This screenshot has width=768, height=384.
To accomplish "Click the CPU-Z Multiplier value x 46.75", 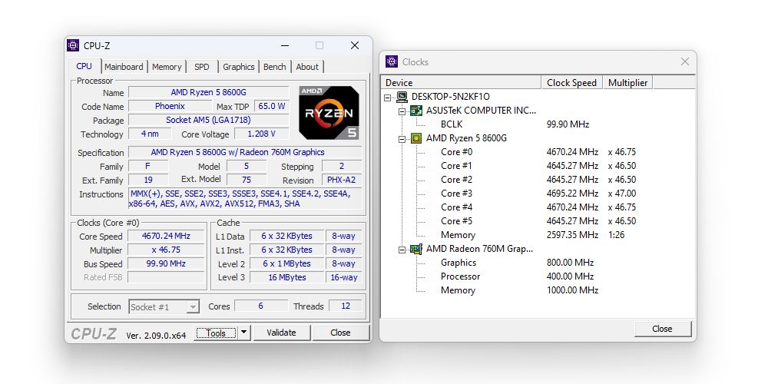I will click(x=166, y=250).
